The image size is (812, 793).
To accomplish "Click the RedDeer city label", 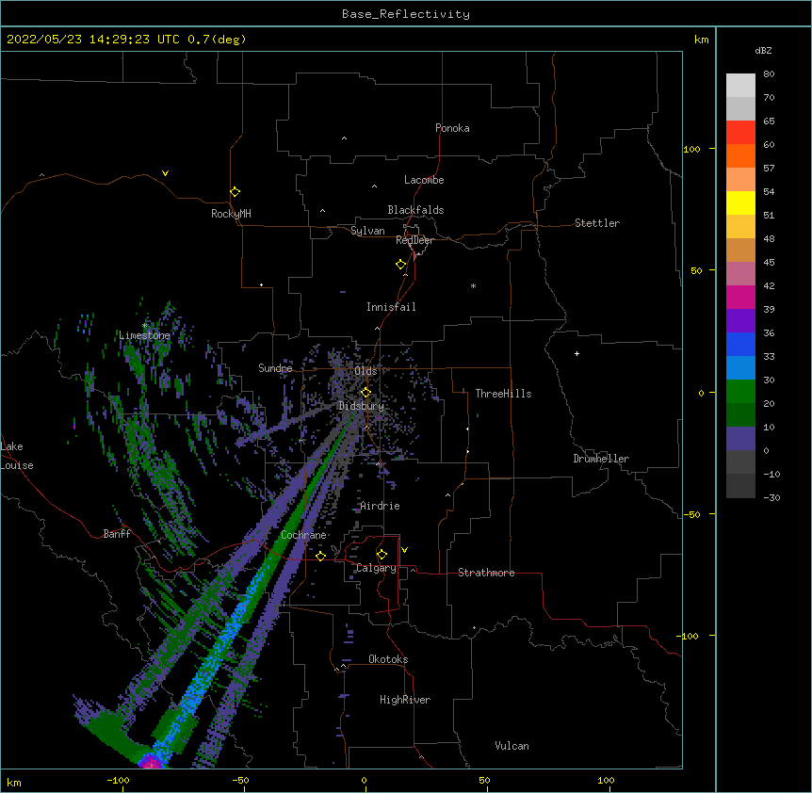I will 414,240.
